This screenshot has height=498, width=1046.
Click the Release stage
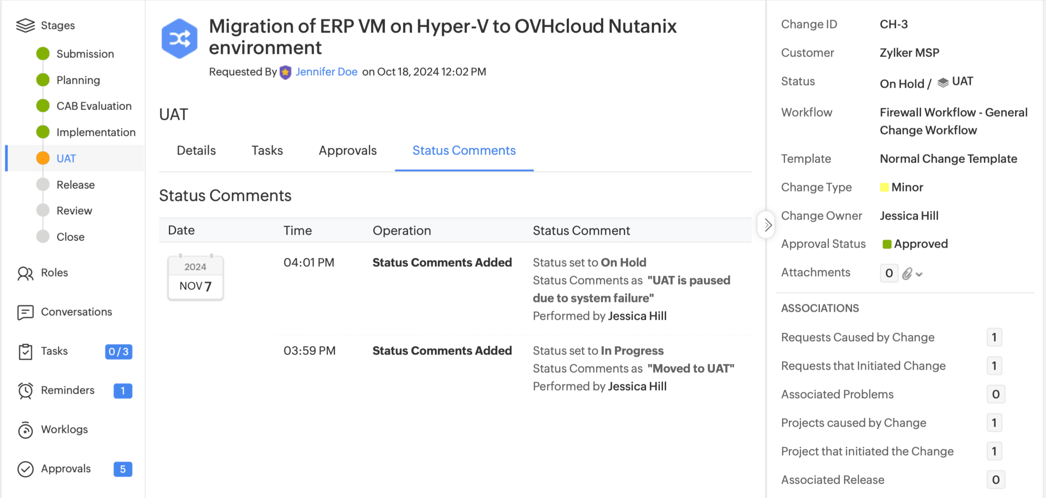(x=75, y=185)
